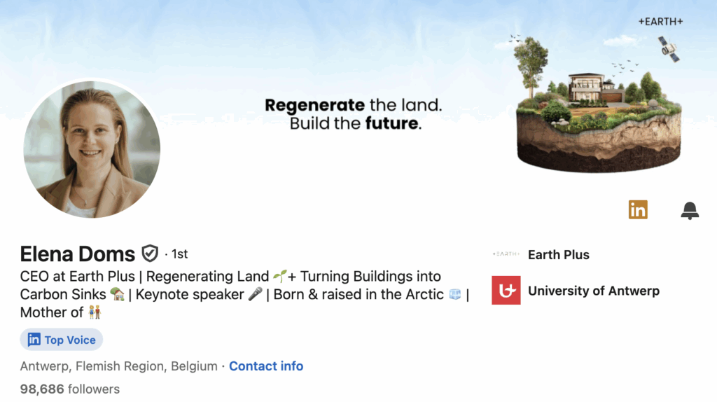Click the satellite icon in banner
This screenshot has height=402, width=717.
pos(669,48)
